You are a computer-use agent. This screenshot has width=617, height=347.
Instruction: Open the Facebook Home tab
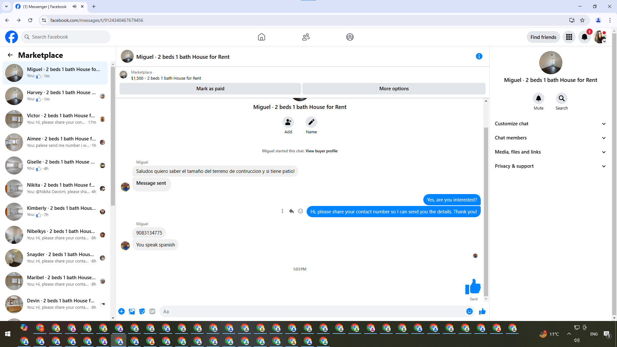click(261, 37)
